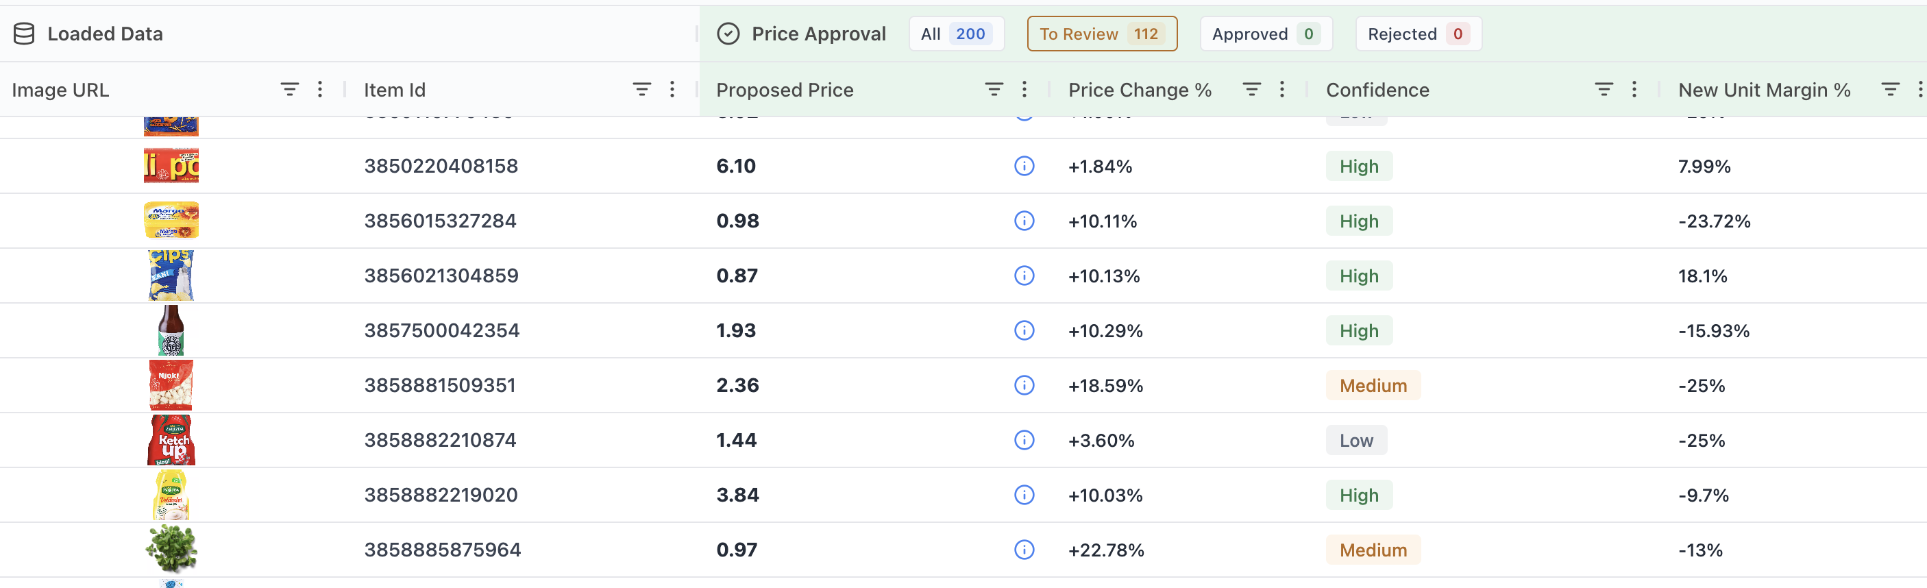Viewport: 1927px width, 588px height.
Task: Open yellow package thumbnail for item 3858882219020
Action: [x=171, y=495]
